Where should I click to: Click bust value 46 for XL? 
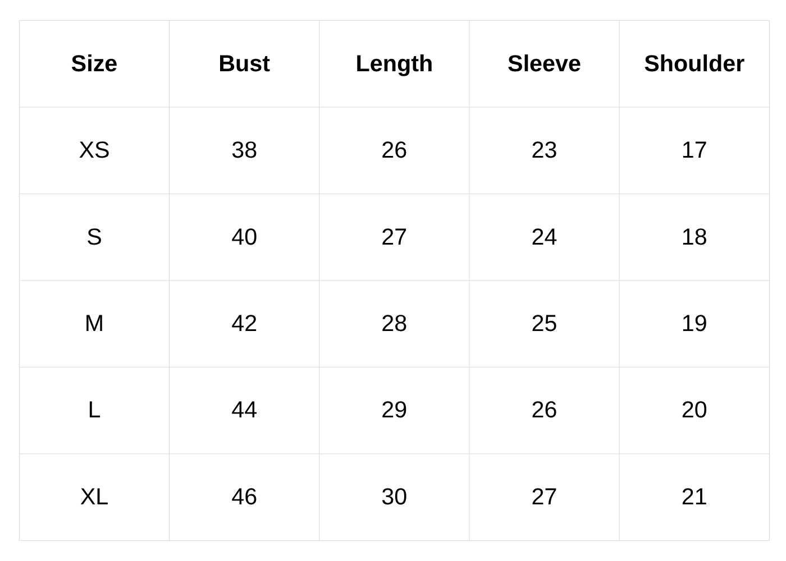click(244, 497)
